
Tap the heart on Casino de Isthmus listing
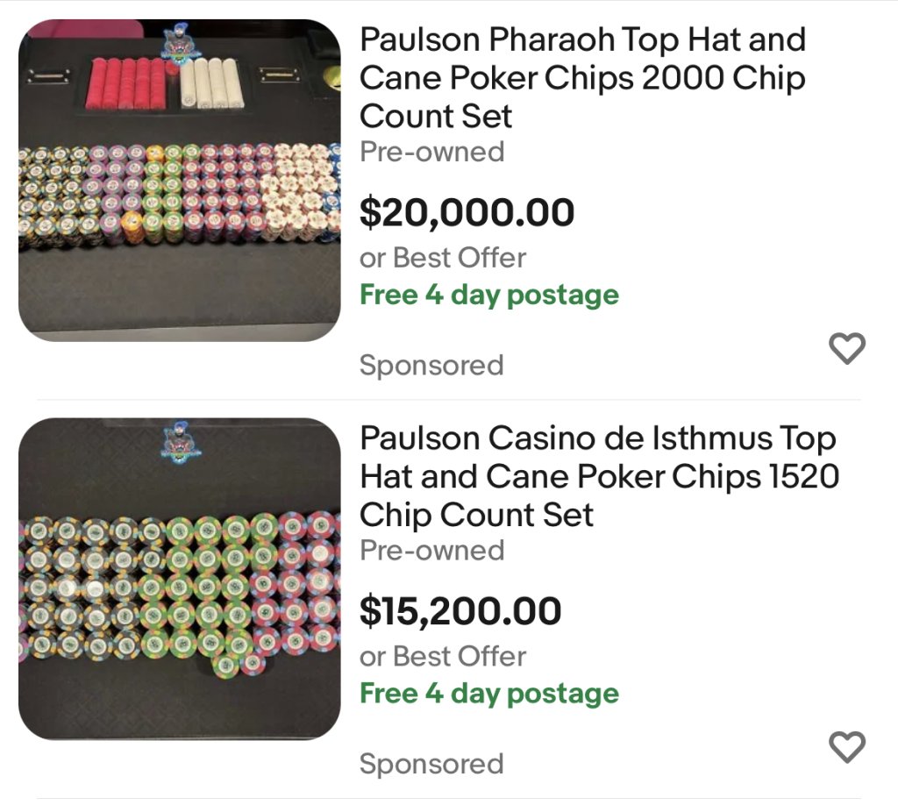click(846, 747)
